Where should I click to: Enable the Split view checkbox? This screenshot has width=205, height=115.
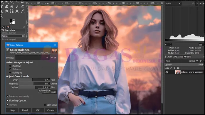click(x=45, y=105)
